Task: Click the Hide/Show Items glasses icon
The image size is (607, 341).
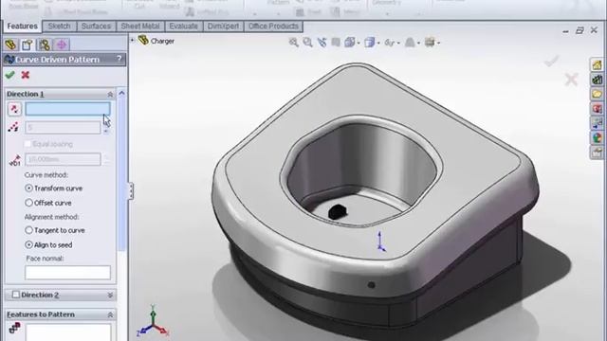Action: [x=389, y=43]
